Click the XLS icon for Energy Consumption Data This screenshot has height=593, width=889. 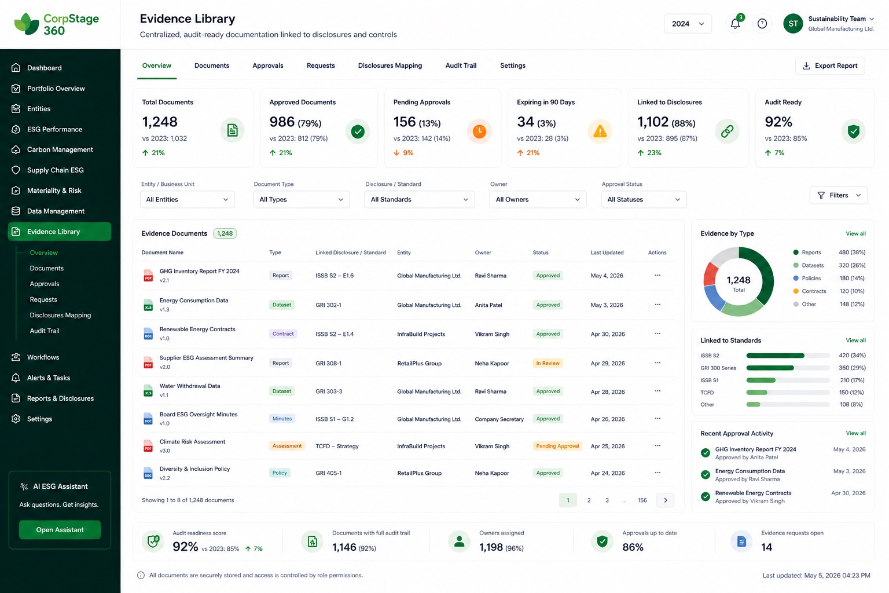click(148, 305)
